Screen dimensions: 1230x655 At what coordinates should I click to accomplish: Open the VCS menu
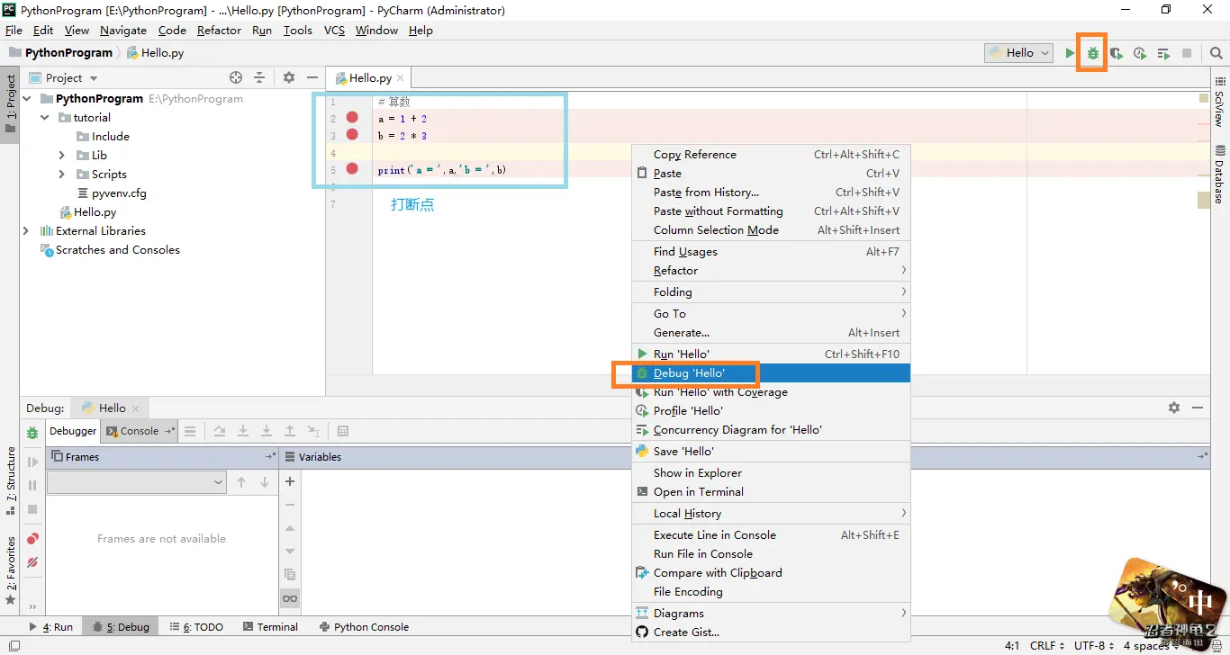pos(334,30)
